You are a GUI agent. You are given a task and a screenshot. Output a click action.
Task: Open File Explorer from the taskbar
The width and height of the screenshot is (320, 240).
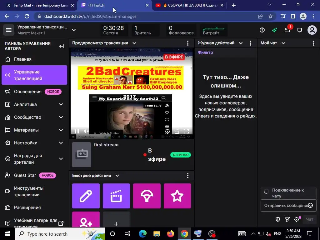coord(157,234)
